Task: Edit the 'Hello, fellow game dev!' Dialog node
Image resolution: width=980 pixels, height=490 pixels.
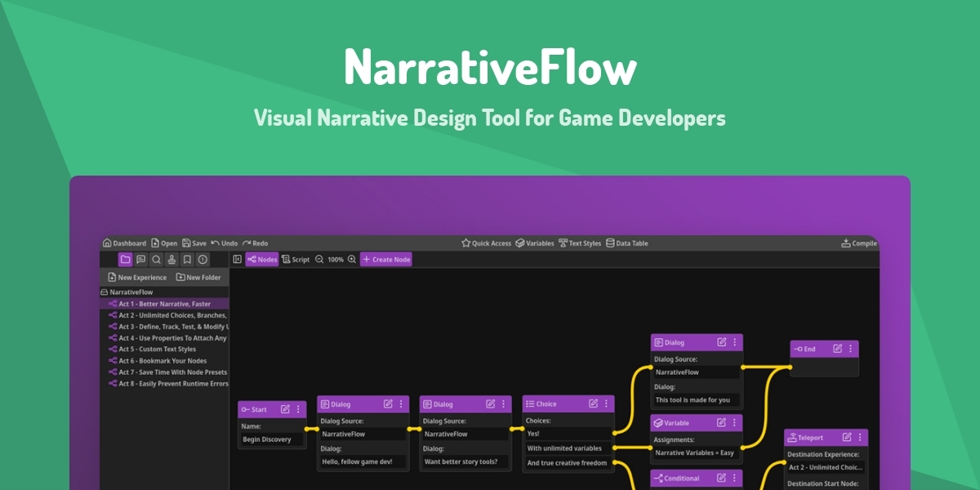Action: pos(388,403)
